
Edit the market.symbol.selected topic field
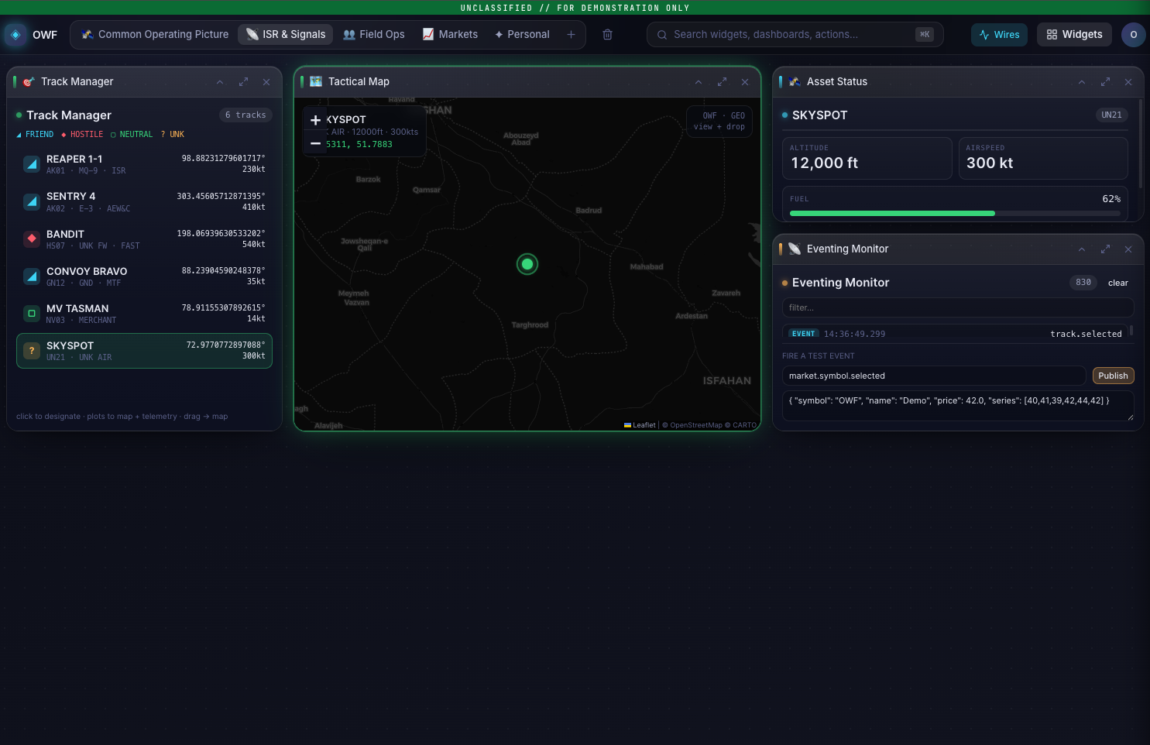click(934, 376)
